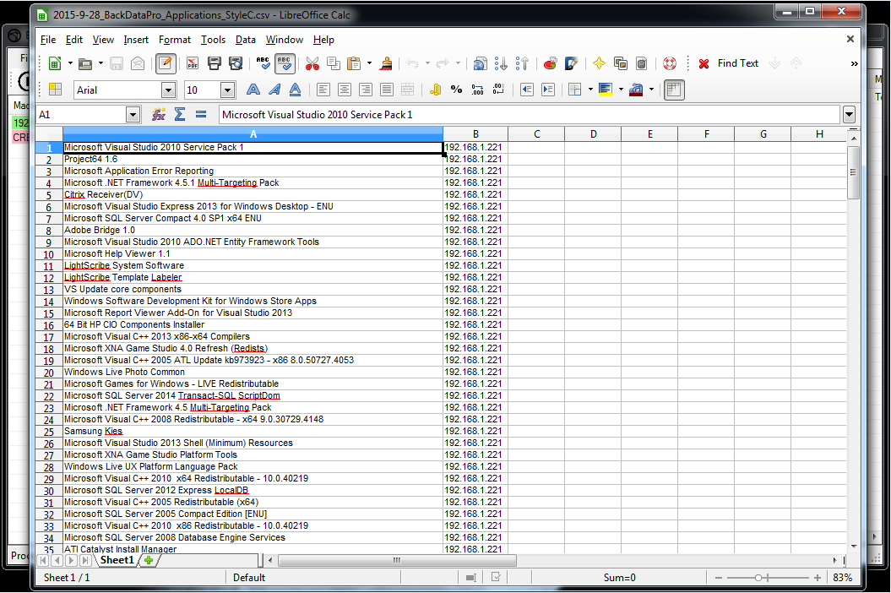Image resolution: width=891 pixels, height=593 pixels.
Task: Align cell text right
Action: click(366, 90)
